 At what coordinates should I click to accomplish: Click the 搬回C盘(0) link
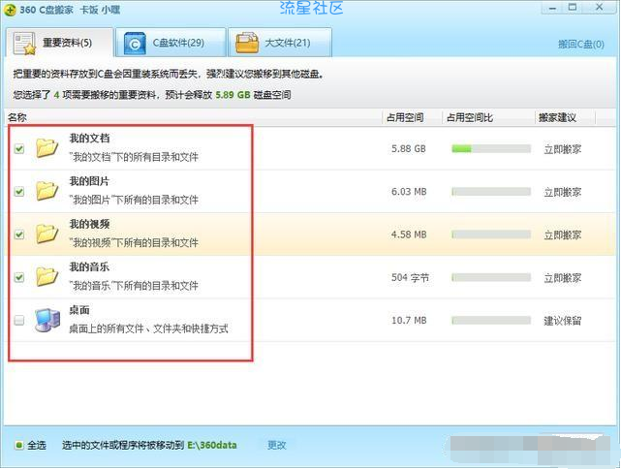point(581,45)
